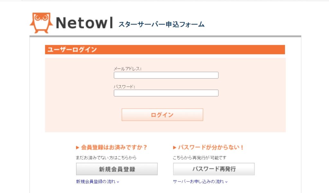329x193 pixels.
Task: Click the orange triangle beside 会員登録はお済みですか？
Action: [x=77, y=148]
